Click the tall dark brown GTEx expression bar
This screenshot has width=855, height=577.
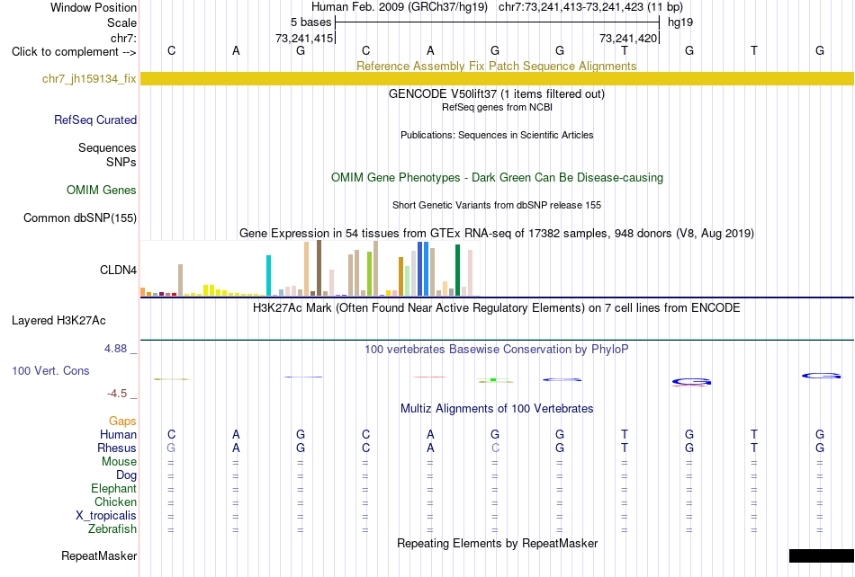[319, 269]
